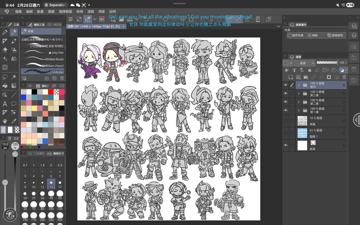This screenshot has height=225, width=360.
Task: Select the Gradient tool
Action: 13,86
